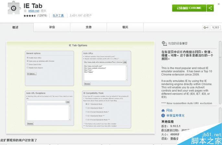This screenshot has width=222, height=145.
Task: Click Remove button in Auto URL Exceptions
Action: [30, 124]
